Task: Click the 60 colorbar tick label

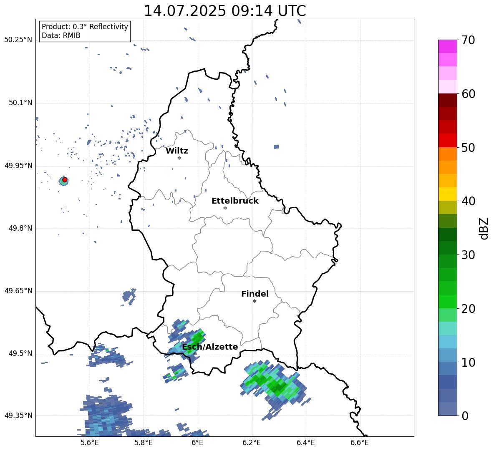Action: [468, 94]
